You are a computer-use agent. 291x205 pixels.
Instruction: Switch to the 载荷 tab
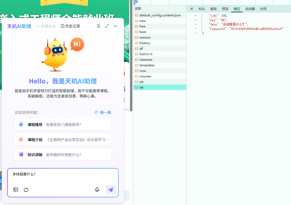tap(214, 9)
